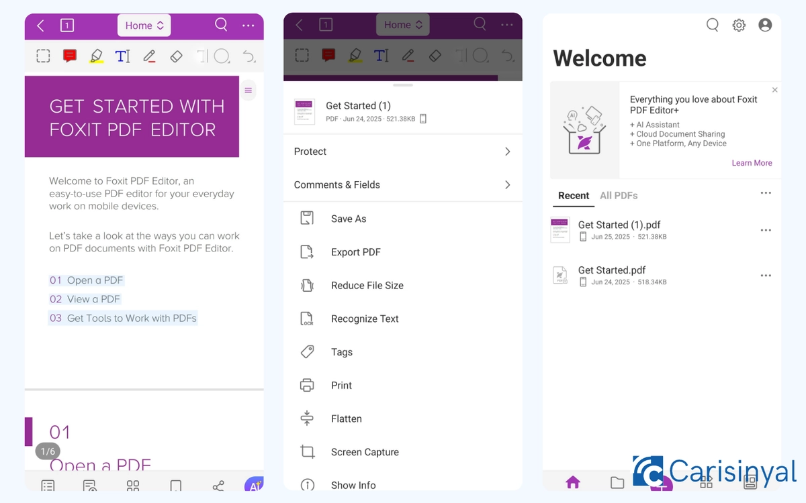Follow the '01 Open a PDF' link
Viewport: 806px width, 503px height.
[86, 280]
